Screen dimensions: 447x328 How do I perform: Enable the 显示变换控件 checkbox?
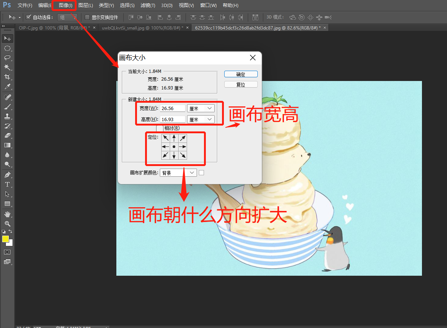point(87,17)
